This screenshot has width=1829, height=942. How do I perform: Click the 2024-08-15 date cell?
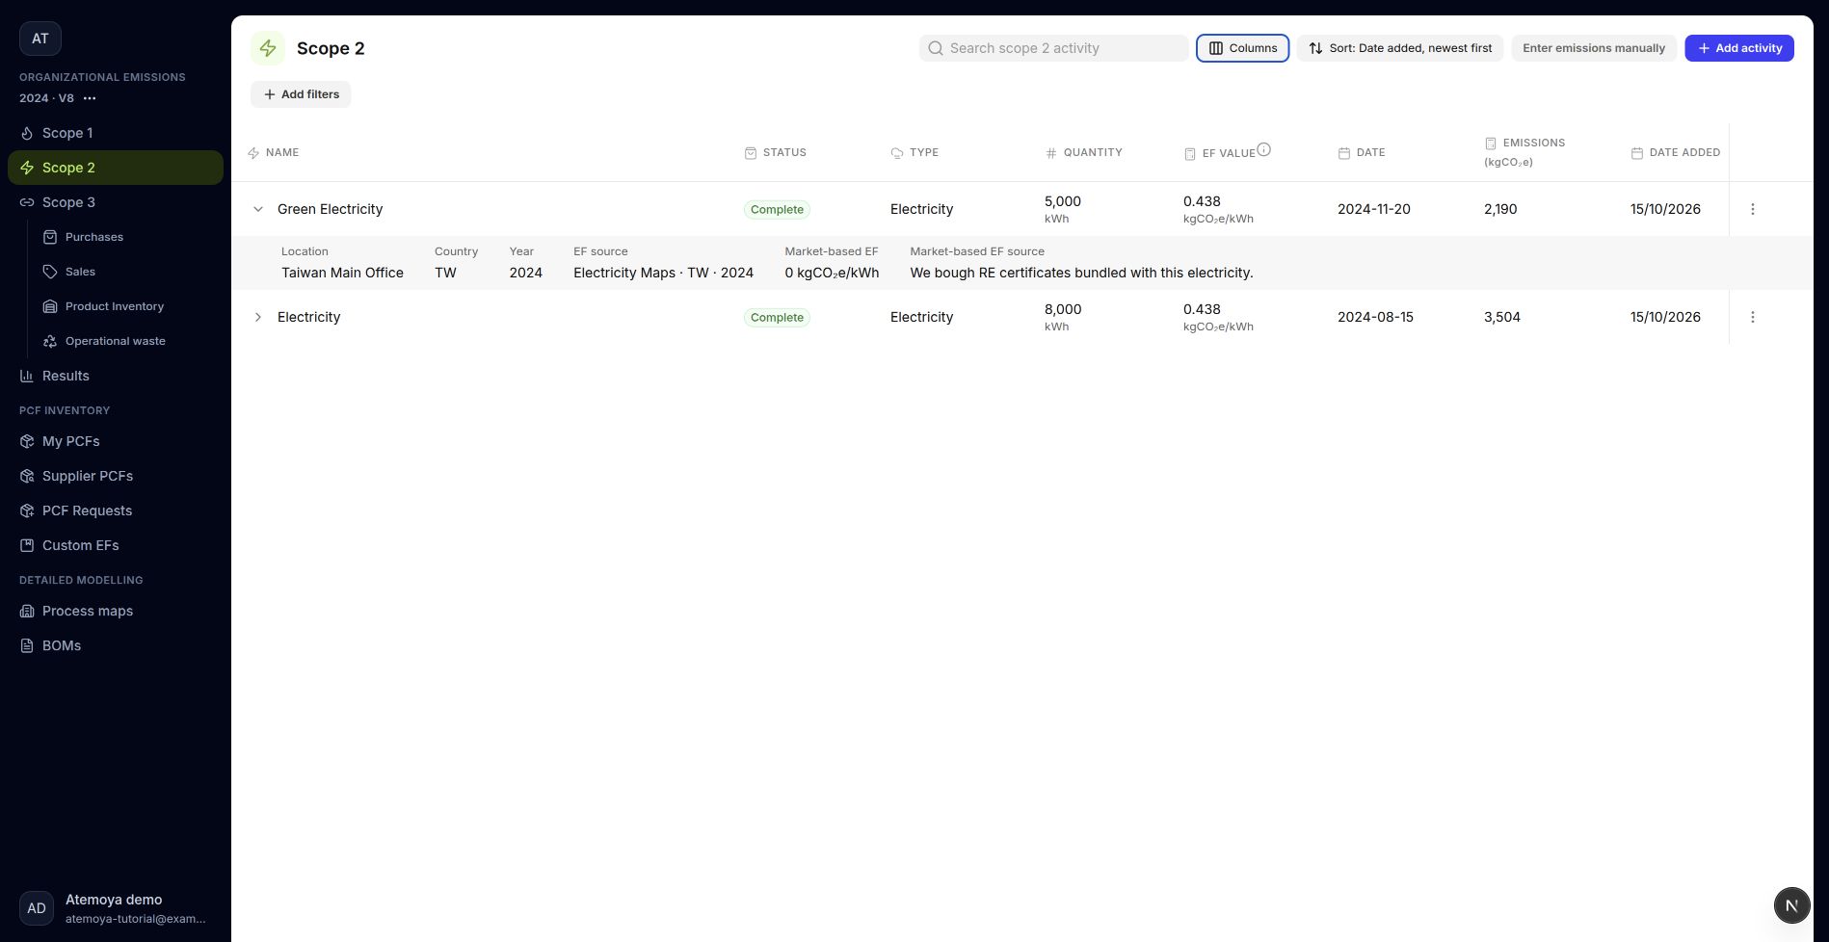coord(1375,317)
